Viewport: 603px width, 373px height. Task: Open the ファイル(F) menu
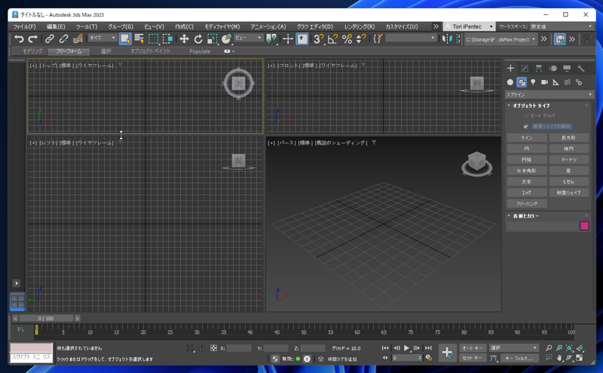[x=24, y=26]
